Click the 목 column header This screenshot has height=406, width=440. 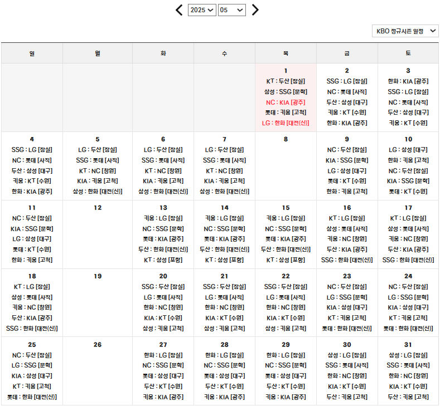(x=286, y=53)
